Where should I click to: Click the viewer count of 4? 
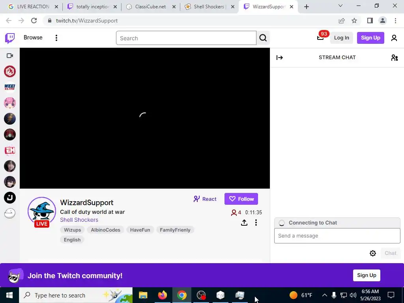pyautogui.click(x=236, y=213)
